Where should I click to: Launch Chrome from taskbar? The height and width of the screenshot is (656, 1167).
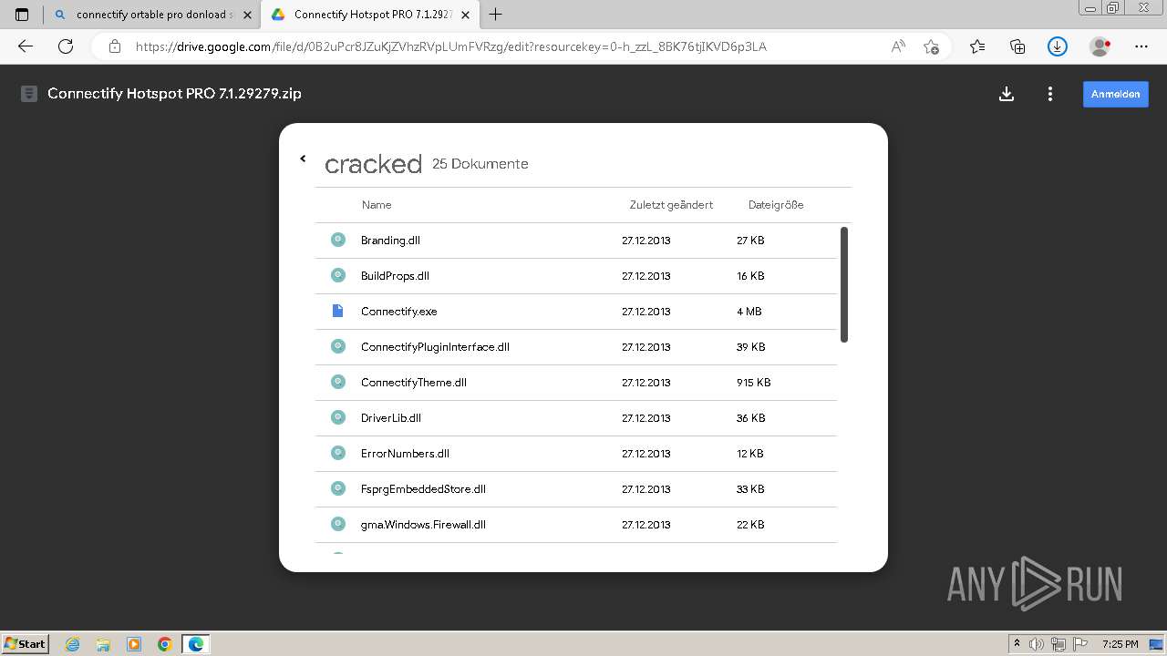point(165,644)
